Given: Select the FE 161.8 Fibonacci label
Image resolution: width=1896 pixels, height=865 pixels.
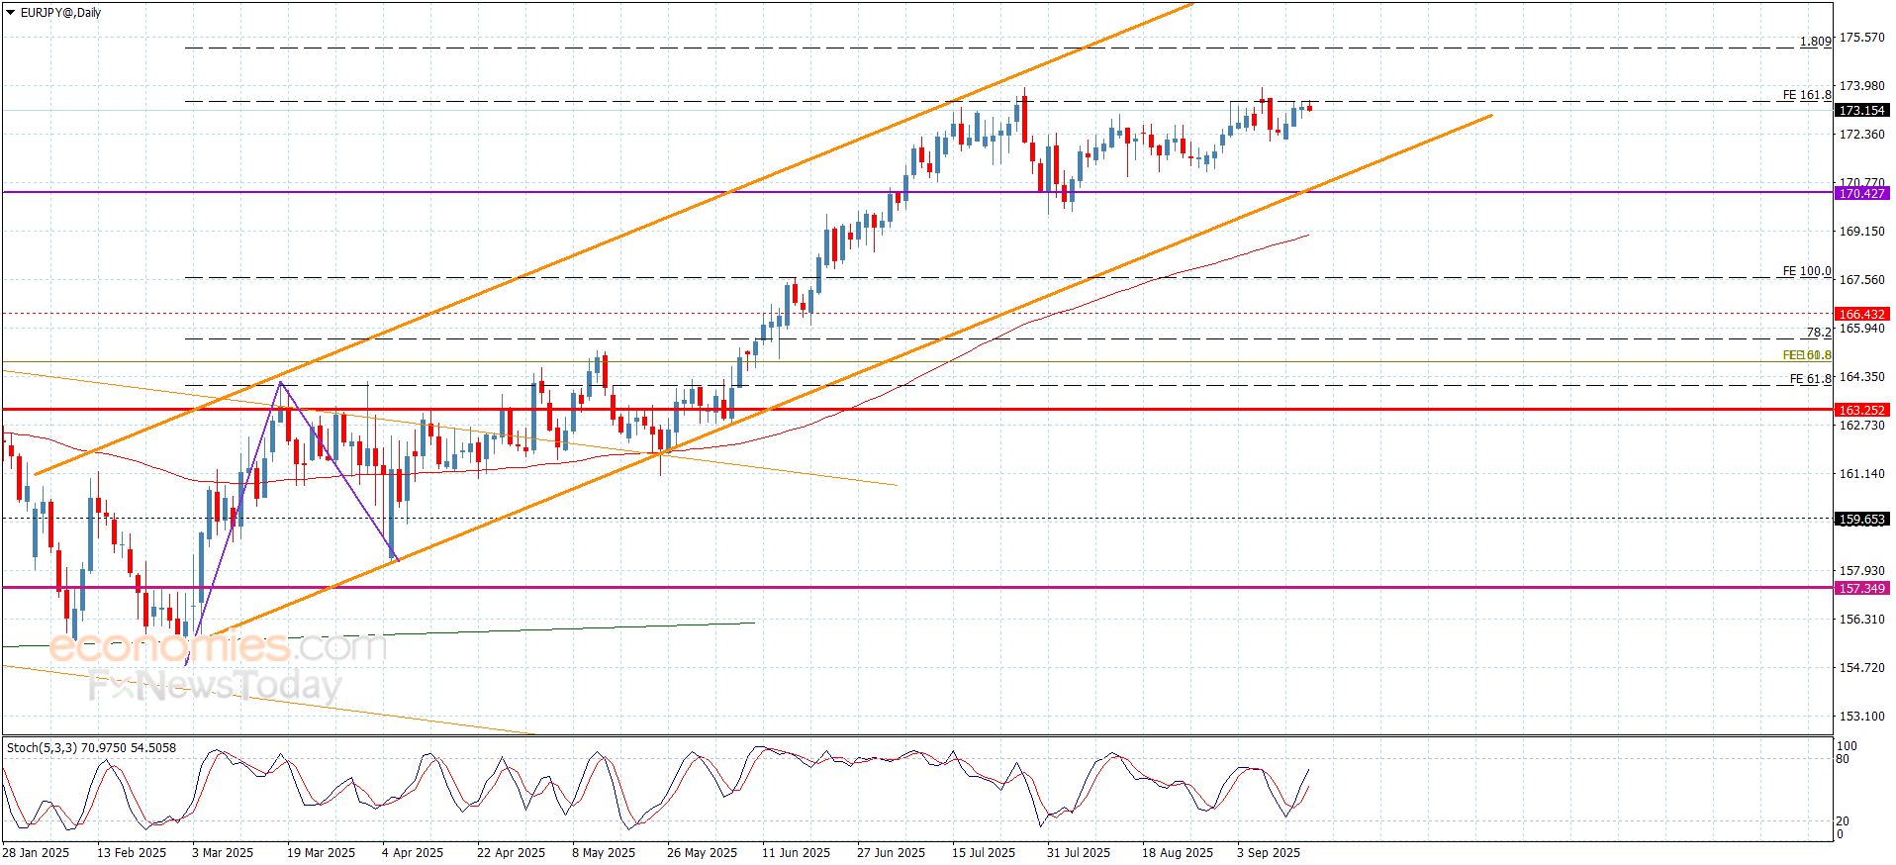Looking at the screenshot, I should coord(1807,95).
